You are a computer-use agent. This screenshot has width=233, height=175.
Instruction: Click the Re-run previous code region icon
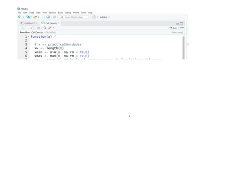(x=182, y=28)
